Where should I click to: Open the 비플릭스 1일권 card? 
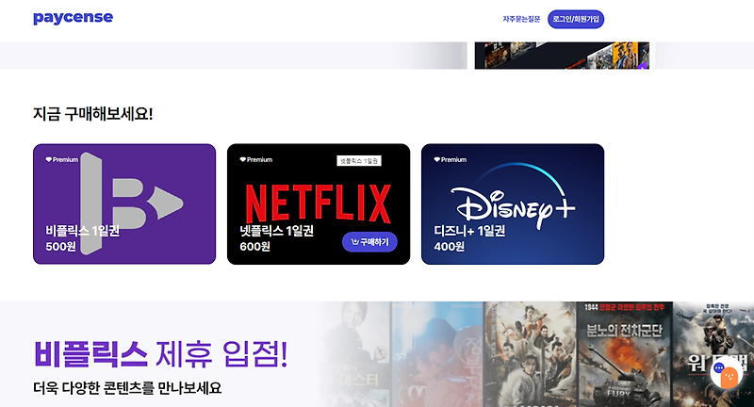coord(124,203)
